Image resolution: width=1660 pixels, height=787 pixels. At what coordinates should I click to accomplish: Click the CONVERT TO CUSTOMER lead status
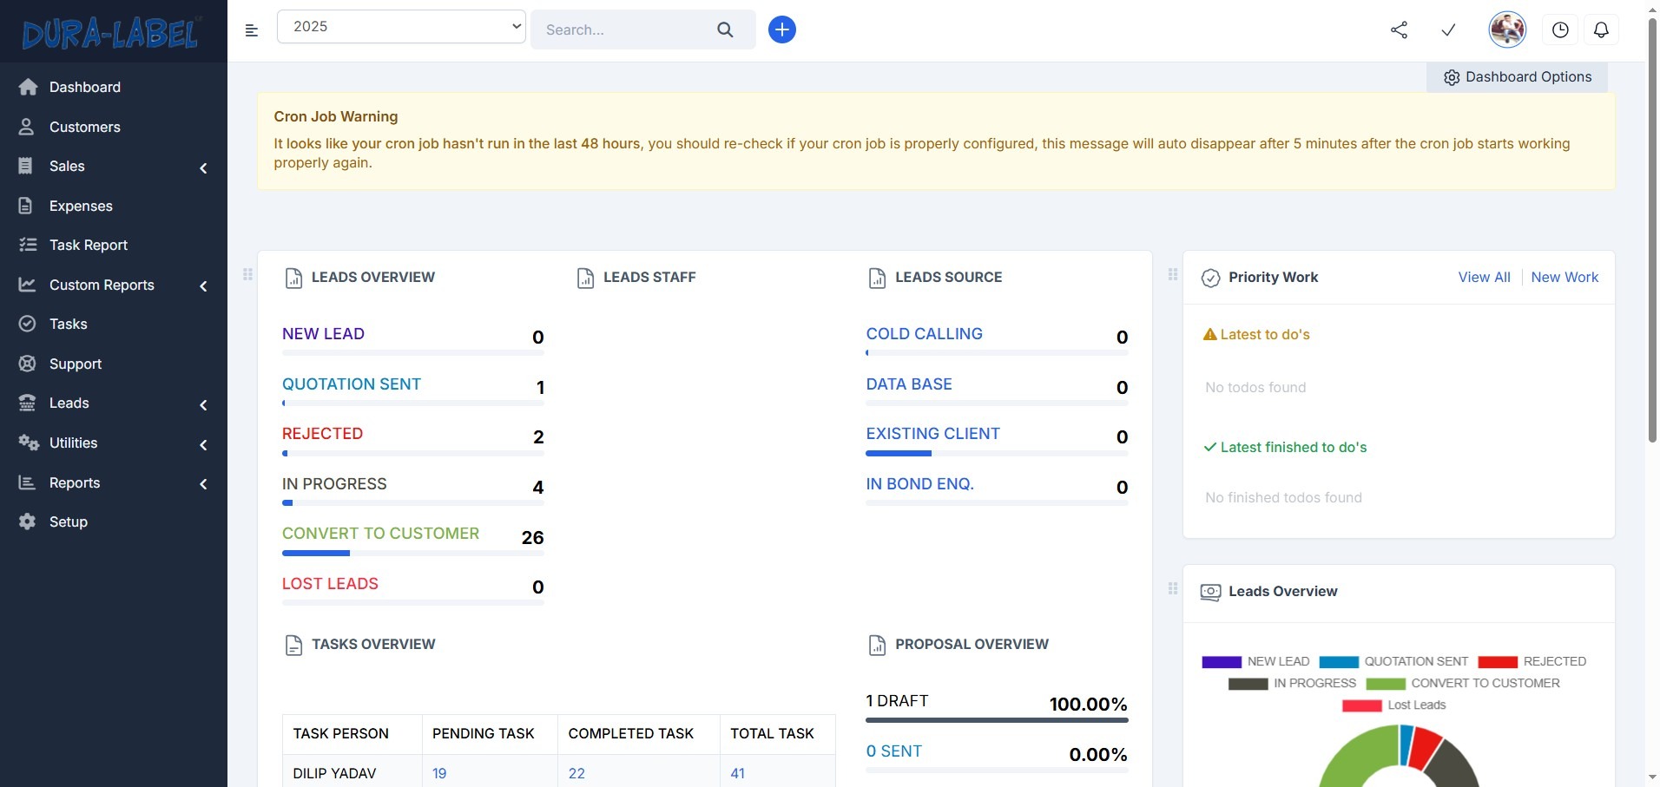click(x=380, y=534)
